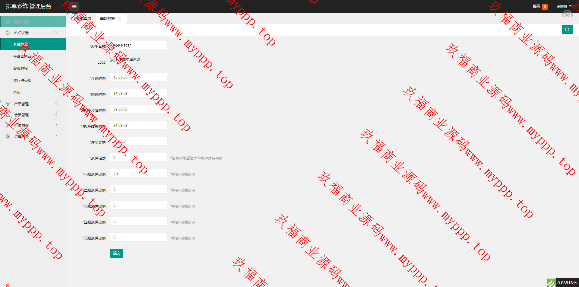Open 银行卡类型 in the sidebar

pos(22,81)
